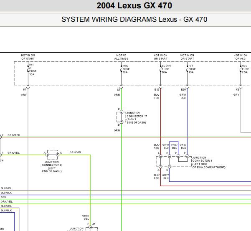
Task: Click the "2004 Lexus GX 470" title
Action: point(134,5)
